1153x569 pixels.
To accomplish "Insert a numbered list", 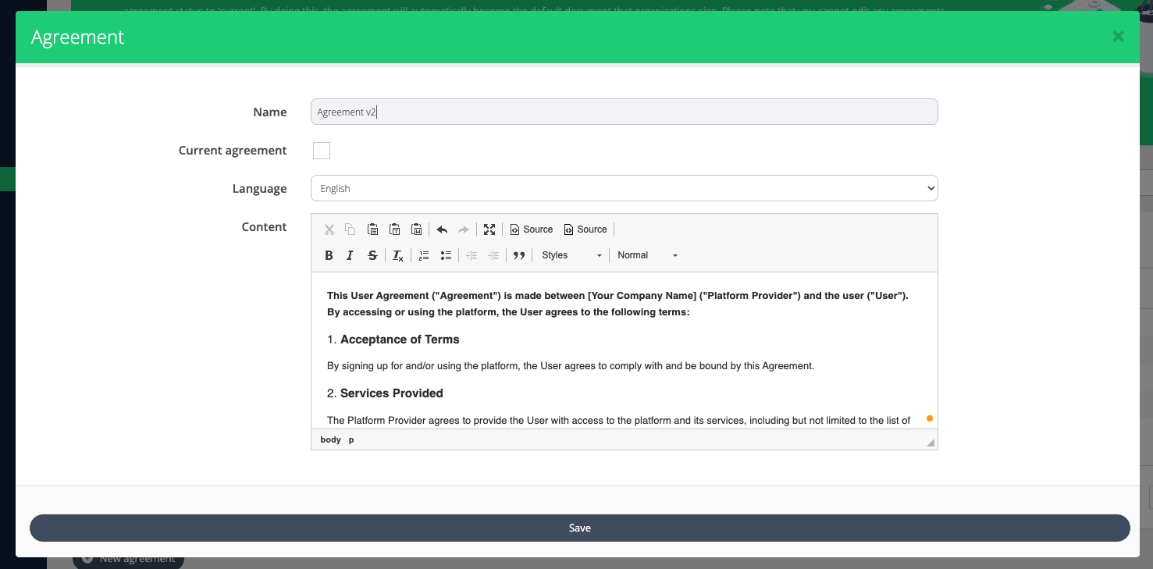I will [x=424, y=255].
